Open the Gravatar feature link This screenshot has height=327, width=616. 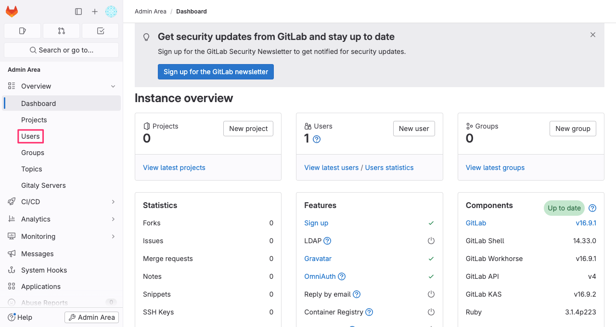pos(318,259)
